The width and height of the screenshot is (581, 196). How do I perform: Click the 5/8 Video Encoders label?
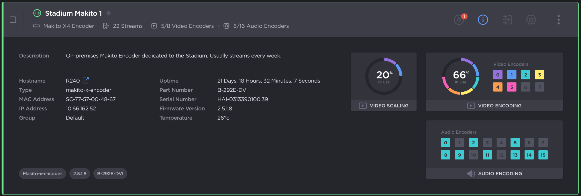click(x=187, y=26)
